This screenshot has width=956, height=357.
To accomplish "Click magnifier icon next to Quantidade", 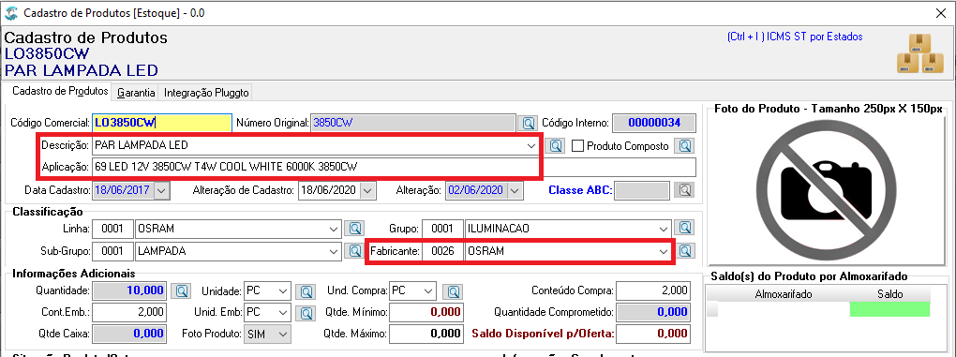I will pos(181,290).
